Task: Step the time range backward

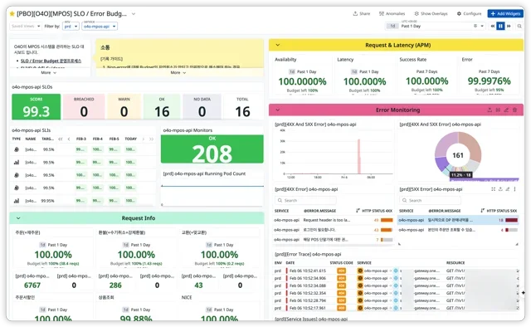Action: coord(492,26)
